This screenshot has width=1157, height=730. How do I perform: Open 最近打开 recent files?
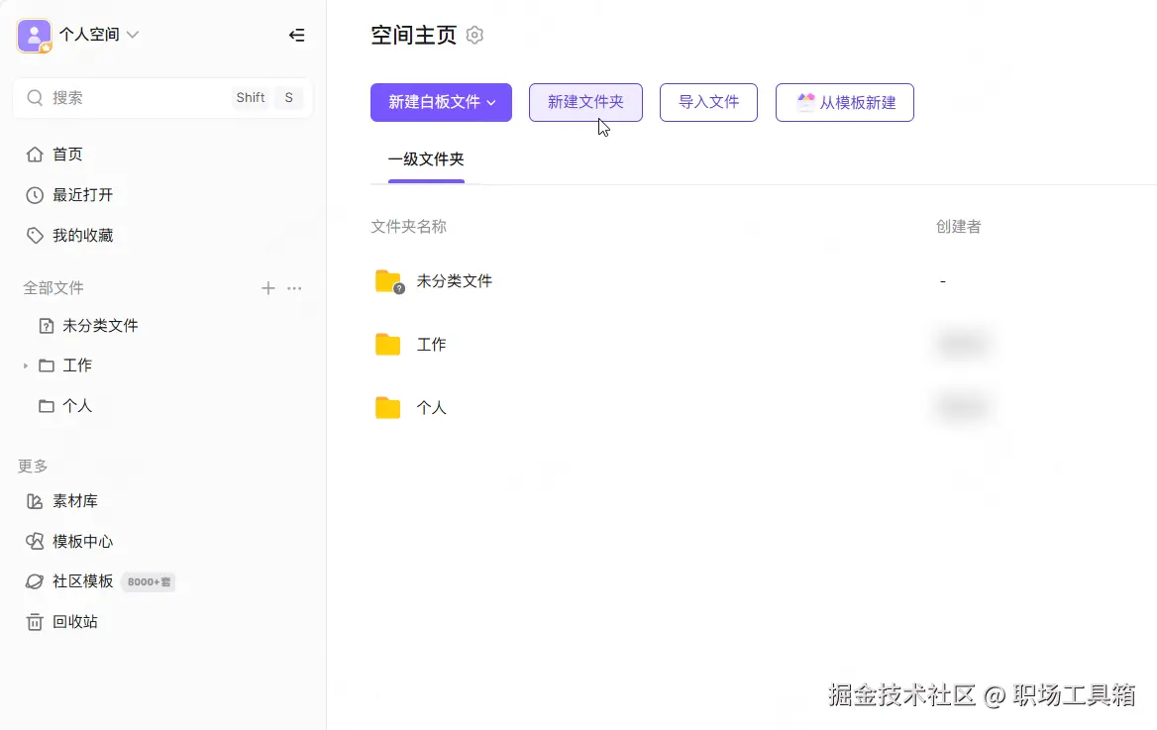(x=82, y=195)
